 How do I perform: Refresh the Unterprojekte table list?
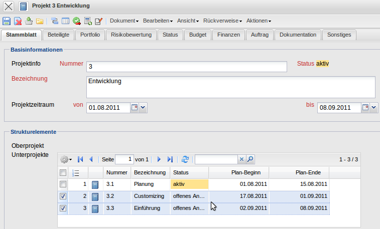[x=185, y=159]
